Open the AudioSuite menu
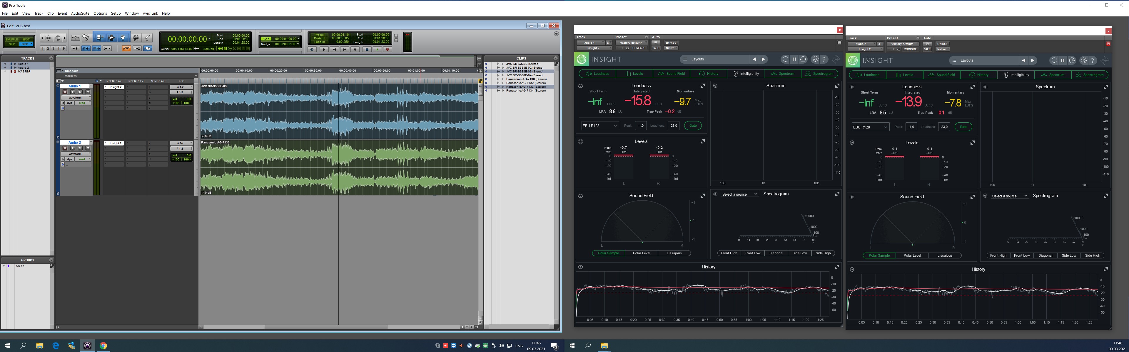This screenshot has height=352, width=1129. click(x=80, y=13)
